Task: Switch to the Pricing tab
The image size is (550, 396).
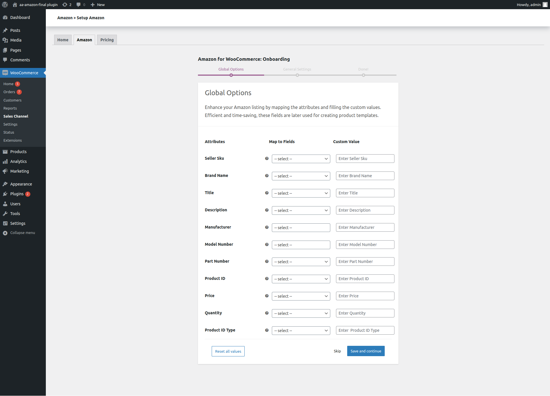Action: point(107,40)
